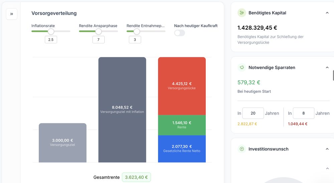Click the Versorgungsziel 3.000,00 € bar

point(63,143)
